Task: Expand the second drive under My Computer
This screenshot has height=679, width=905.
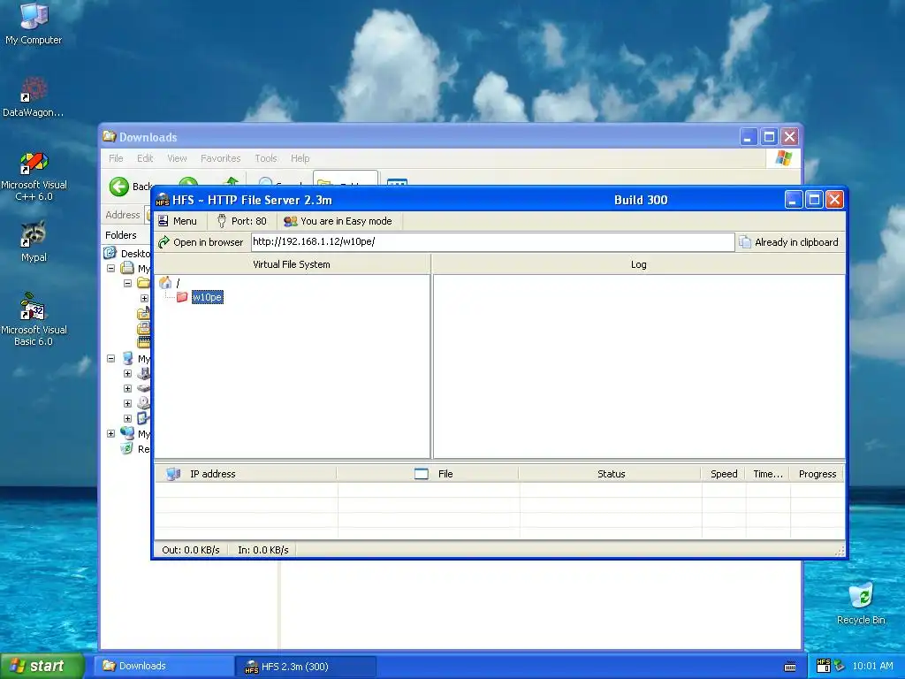Action: (x=127, y=389)
